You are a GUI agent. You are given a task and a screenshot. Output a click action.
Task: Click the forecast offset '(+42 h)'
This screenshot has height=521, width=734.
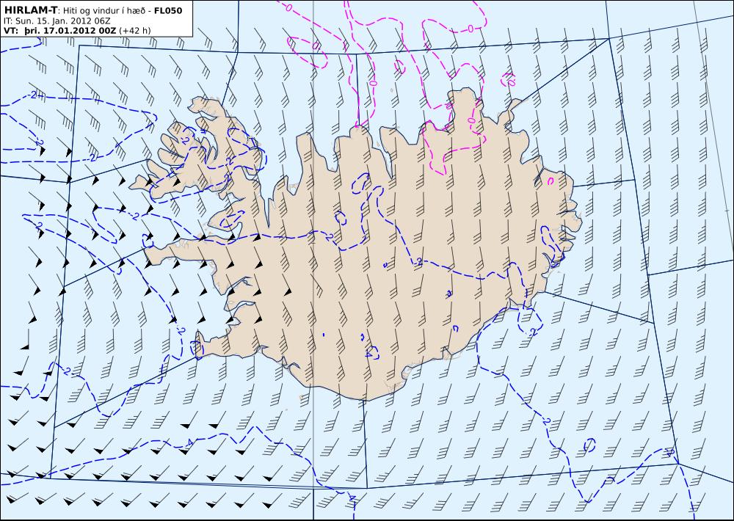pyautogui.click(x=135, y=31)
